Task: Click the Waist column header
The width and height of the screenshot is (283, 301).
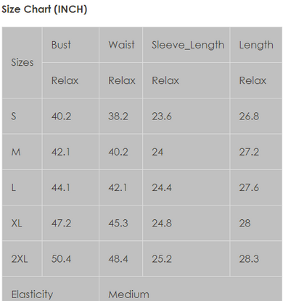Action: [x=121, y=45]
